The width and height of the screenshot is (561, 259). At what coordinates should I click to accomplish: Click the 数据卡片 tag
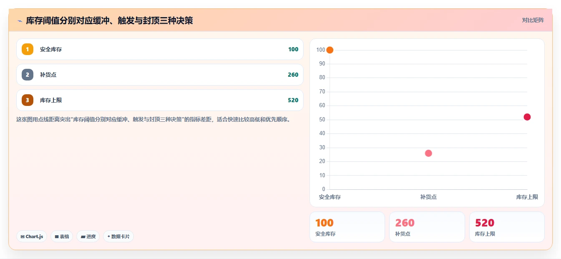click(118, 236)
